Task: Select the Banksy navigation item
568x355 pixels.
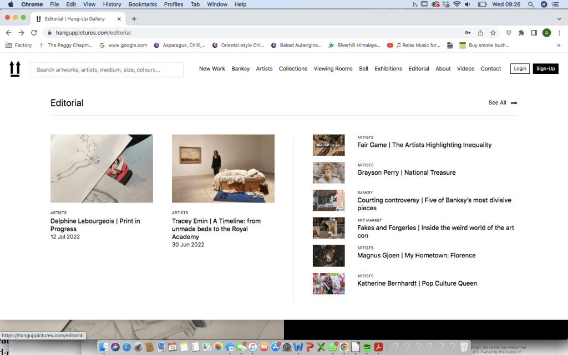Action: [240, 69]
